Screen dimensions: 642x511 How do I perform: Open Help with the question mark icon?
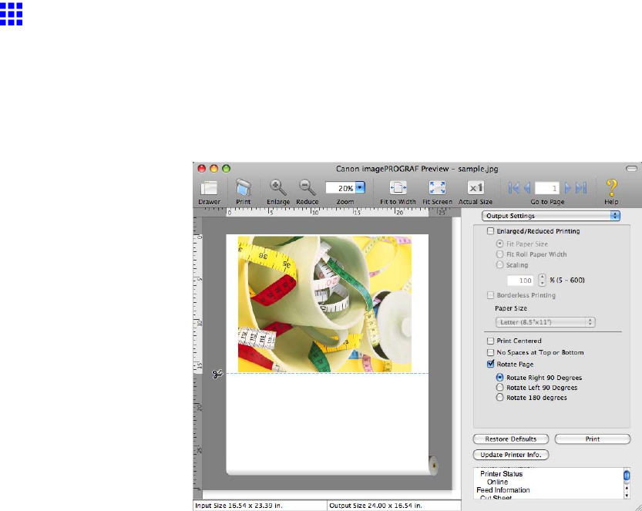click(x=611, y=187)
